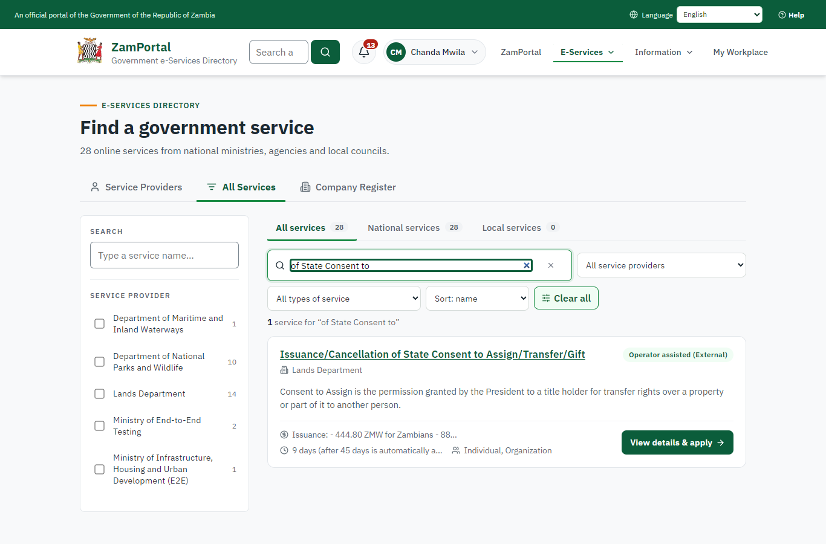
Task: Click the ZamPortal navigation link
Action: click(521, 52)
